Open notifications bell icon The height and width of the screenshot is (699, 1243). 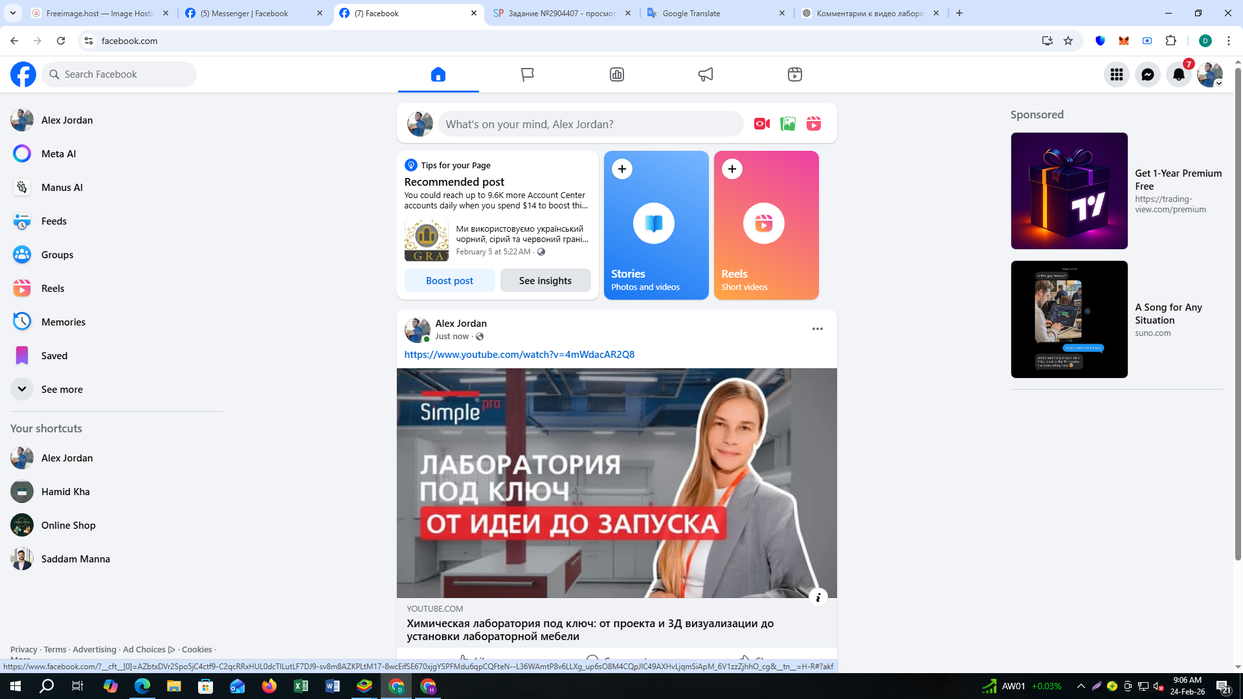pos(1178,74)
